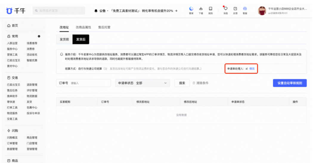Open 商品管理 in sidebar
The height and width of the screenshot is (163, 322).
32,138
